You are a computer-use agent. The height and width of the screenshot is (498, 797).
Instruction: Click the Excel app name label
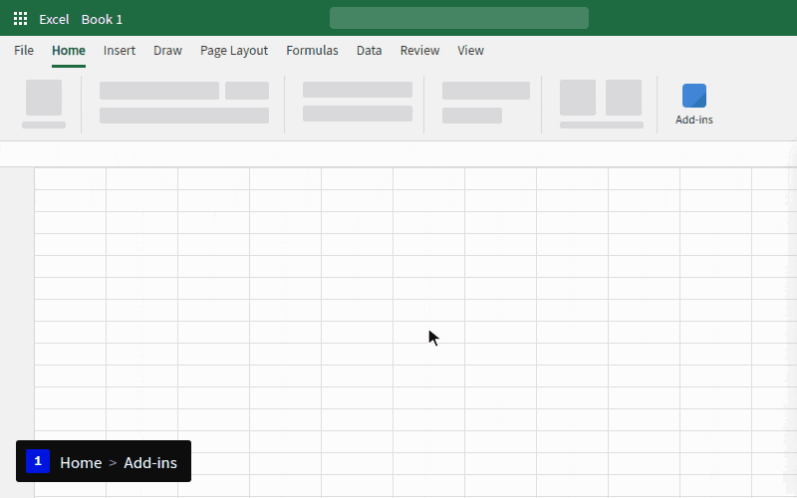coord(54,19)
